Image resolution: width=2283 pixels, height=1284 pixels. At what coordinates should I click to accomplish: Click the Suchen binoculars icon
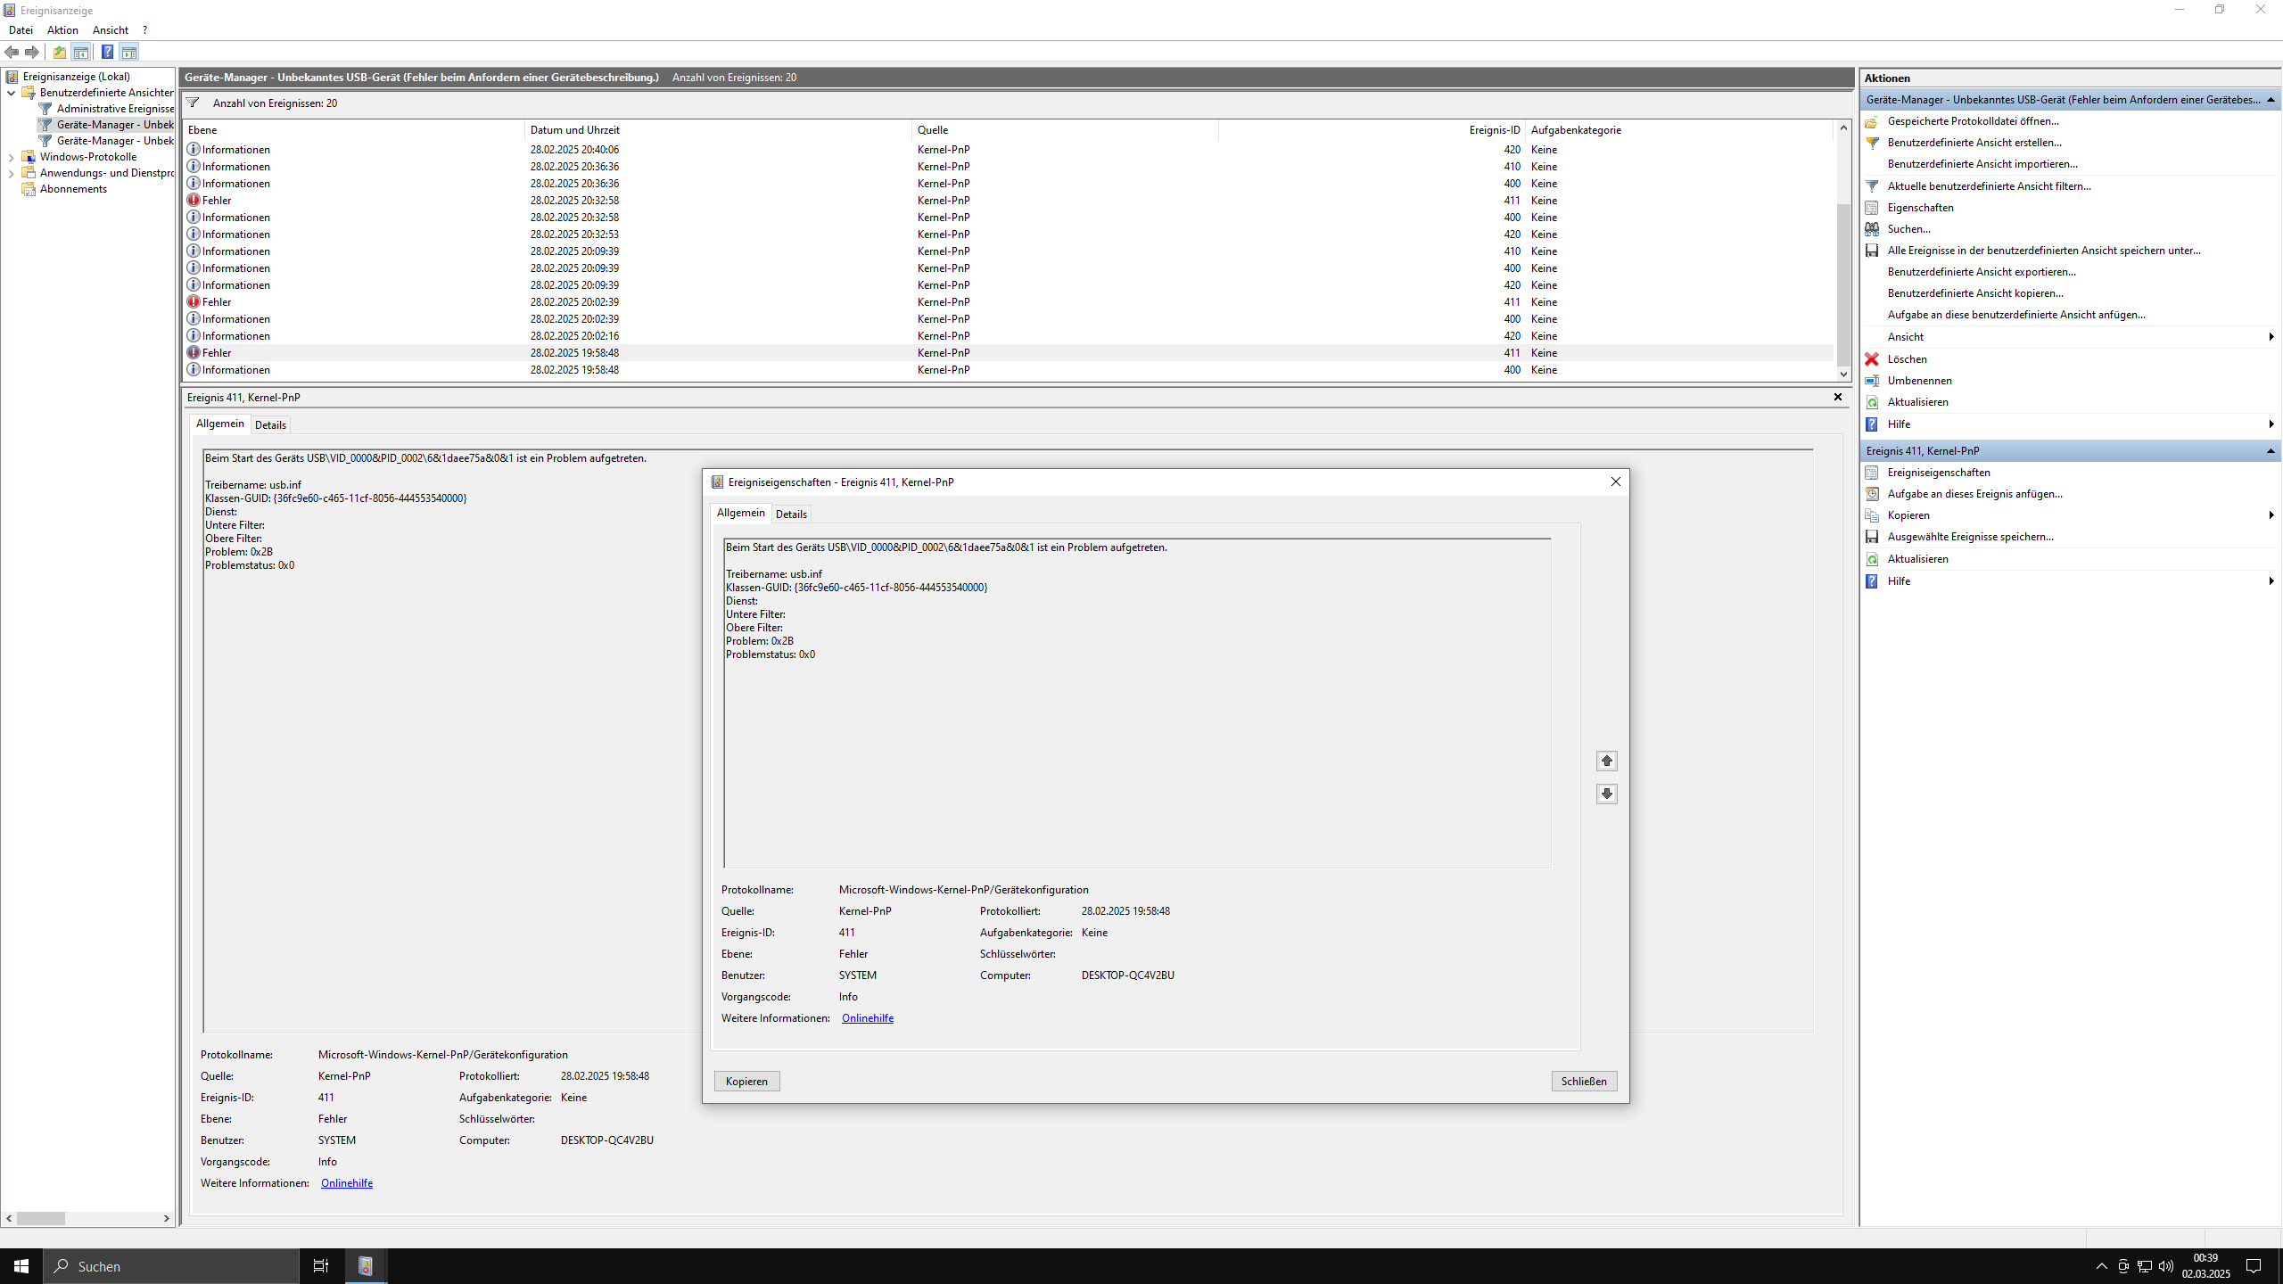1872,229
